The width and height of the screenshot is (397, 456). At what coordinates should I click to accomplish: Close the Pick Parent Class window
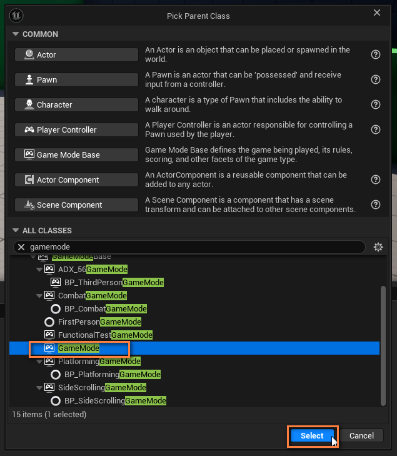[376, 13]
